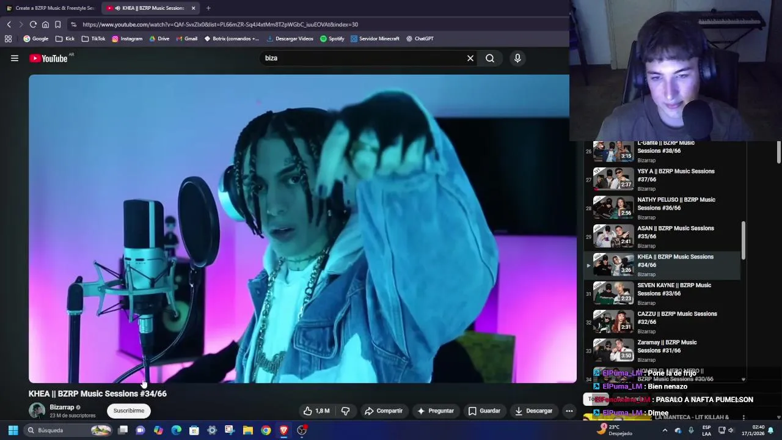Screen dimensions: 782x440
Task: Play YSY A BZRP Music Sessions #37/66
Action: pyautogui.click(x=663, y=179)
